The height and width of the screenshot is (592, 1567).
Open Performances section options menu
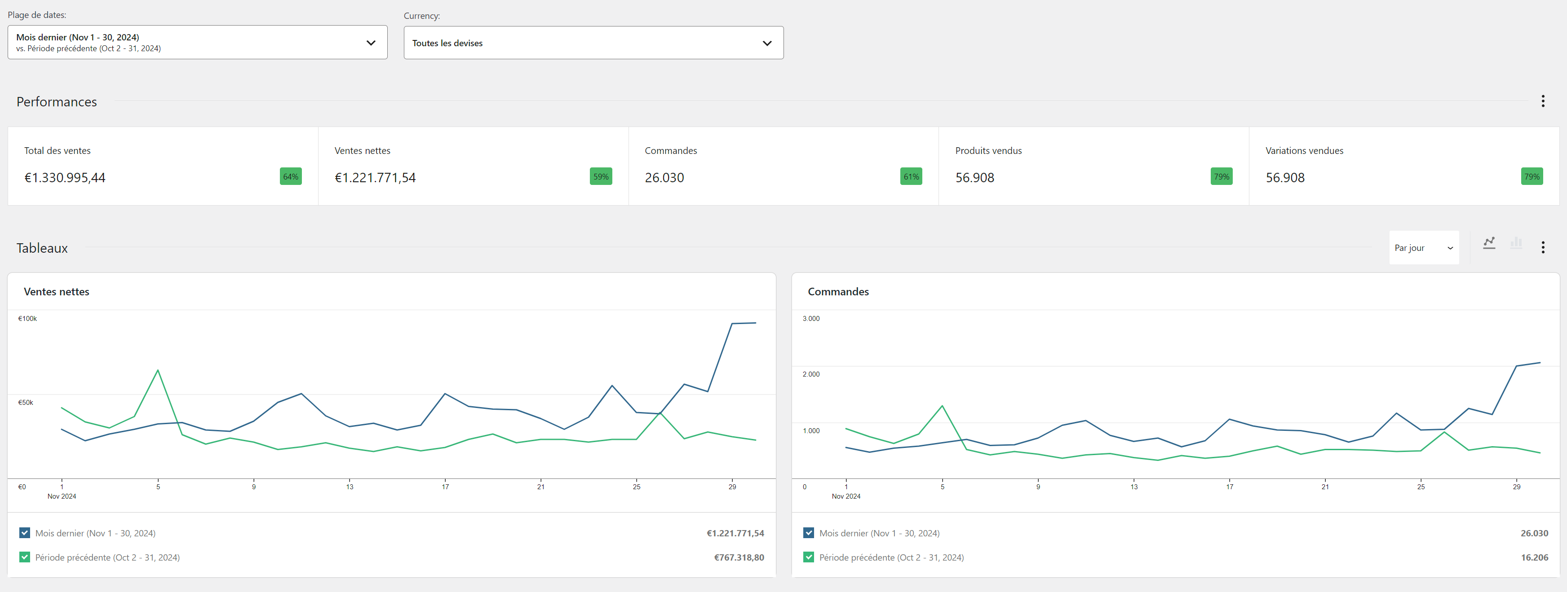[1543, 101]
